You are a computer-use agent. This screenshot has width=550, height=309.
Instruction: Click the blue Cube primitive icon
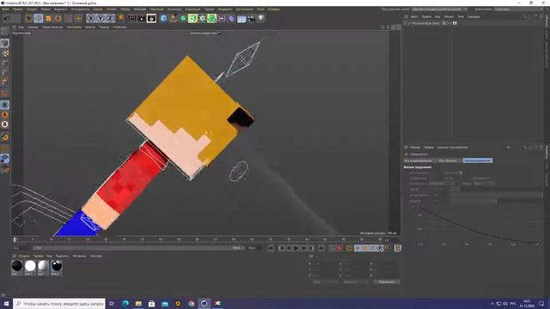tap(163, 18)
